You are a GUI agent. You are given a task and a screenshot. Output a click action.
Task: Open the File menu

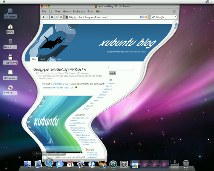[44, 11]
